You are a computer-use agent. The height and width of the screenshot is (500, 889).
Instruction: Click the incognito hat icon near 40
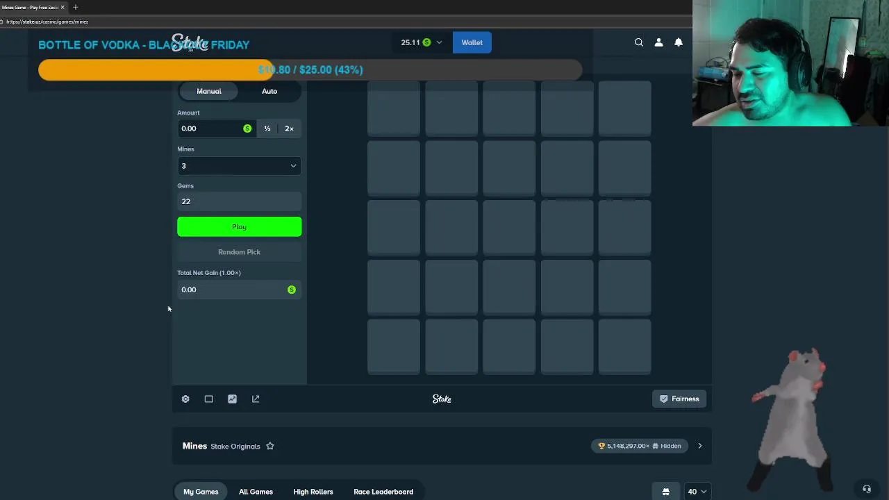665,492
